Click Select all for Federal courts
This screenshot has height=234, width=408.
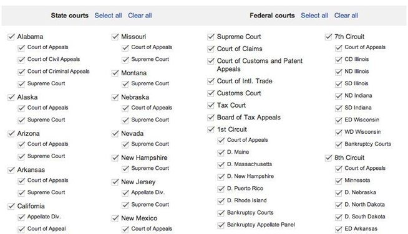[314, 16]
